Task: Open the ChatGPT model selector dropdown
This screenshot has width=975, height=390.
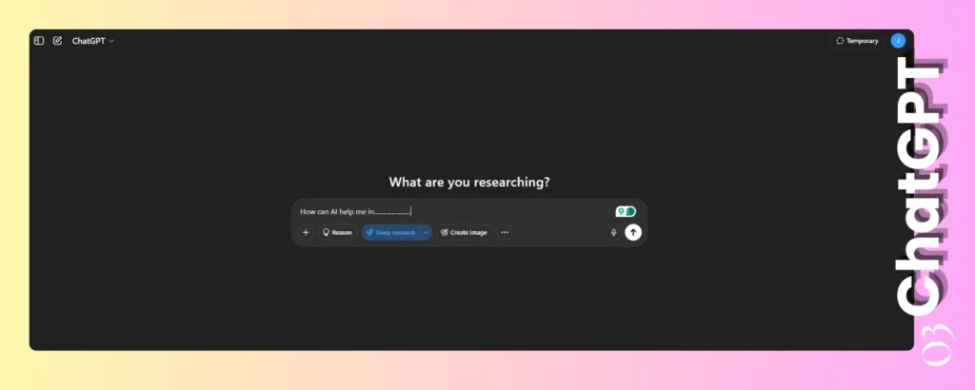Action: tap(92, 41)
